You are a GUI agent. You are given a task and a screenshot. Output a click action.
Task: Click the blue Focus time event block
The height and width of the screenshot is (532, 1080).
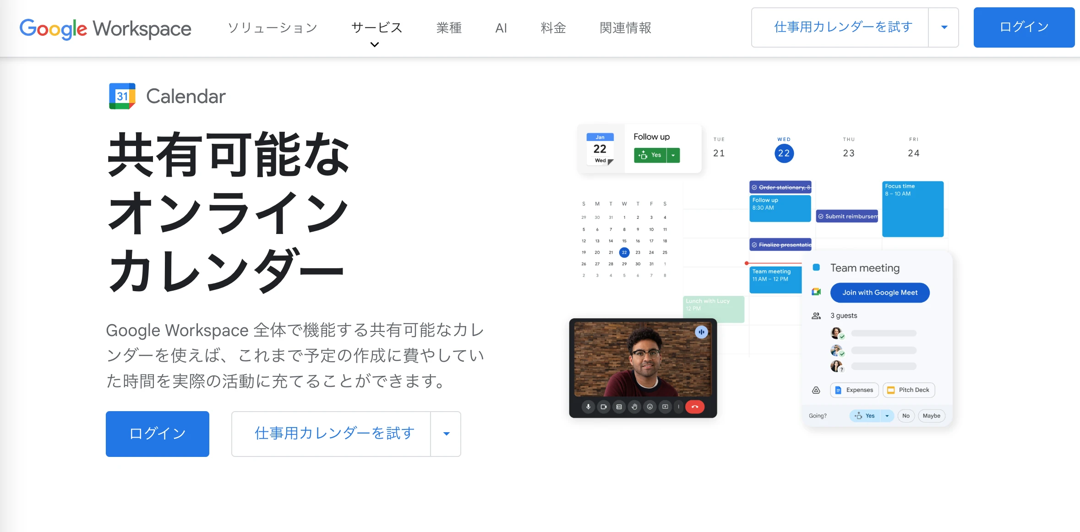(912, 209)
